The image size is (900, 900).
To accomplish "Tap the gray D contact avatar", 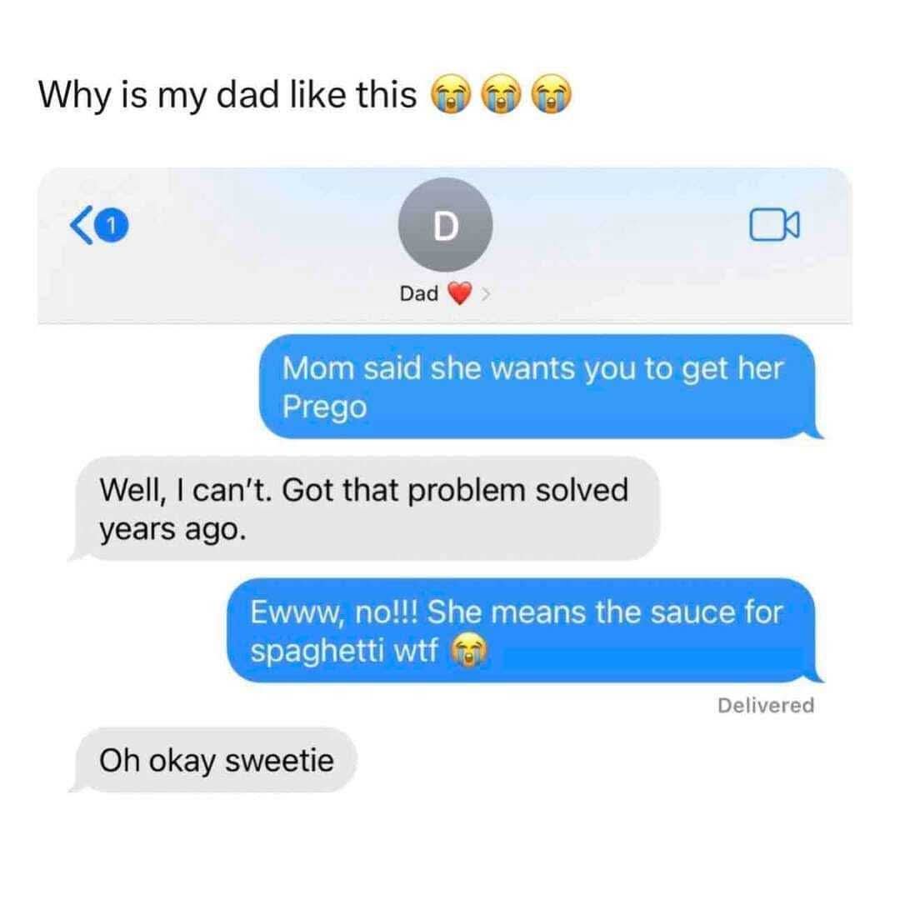I will 445,224.
